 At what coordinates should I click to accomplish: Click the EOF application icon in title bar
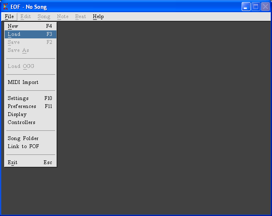(x=5, y=7)
